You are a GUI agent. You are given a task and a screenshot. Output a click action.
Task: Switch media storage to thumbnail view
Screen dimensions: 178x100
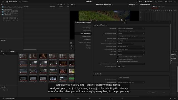(58, 4)
